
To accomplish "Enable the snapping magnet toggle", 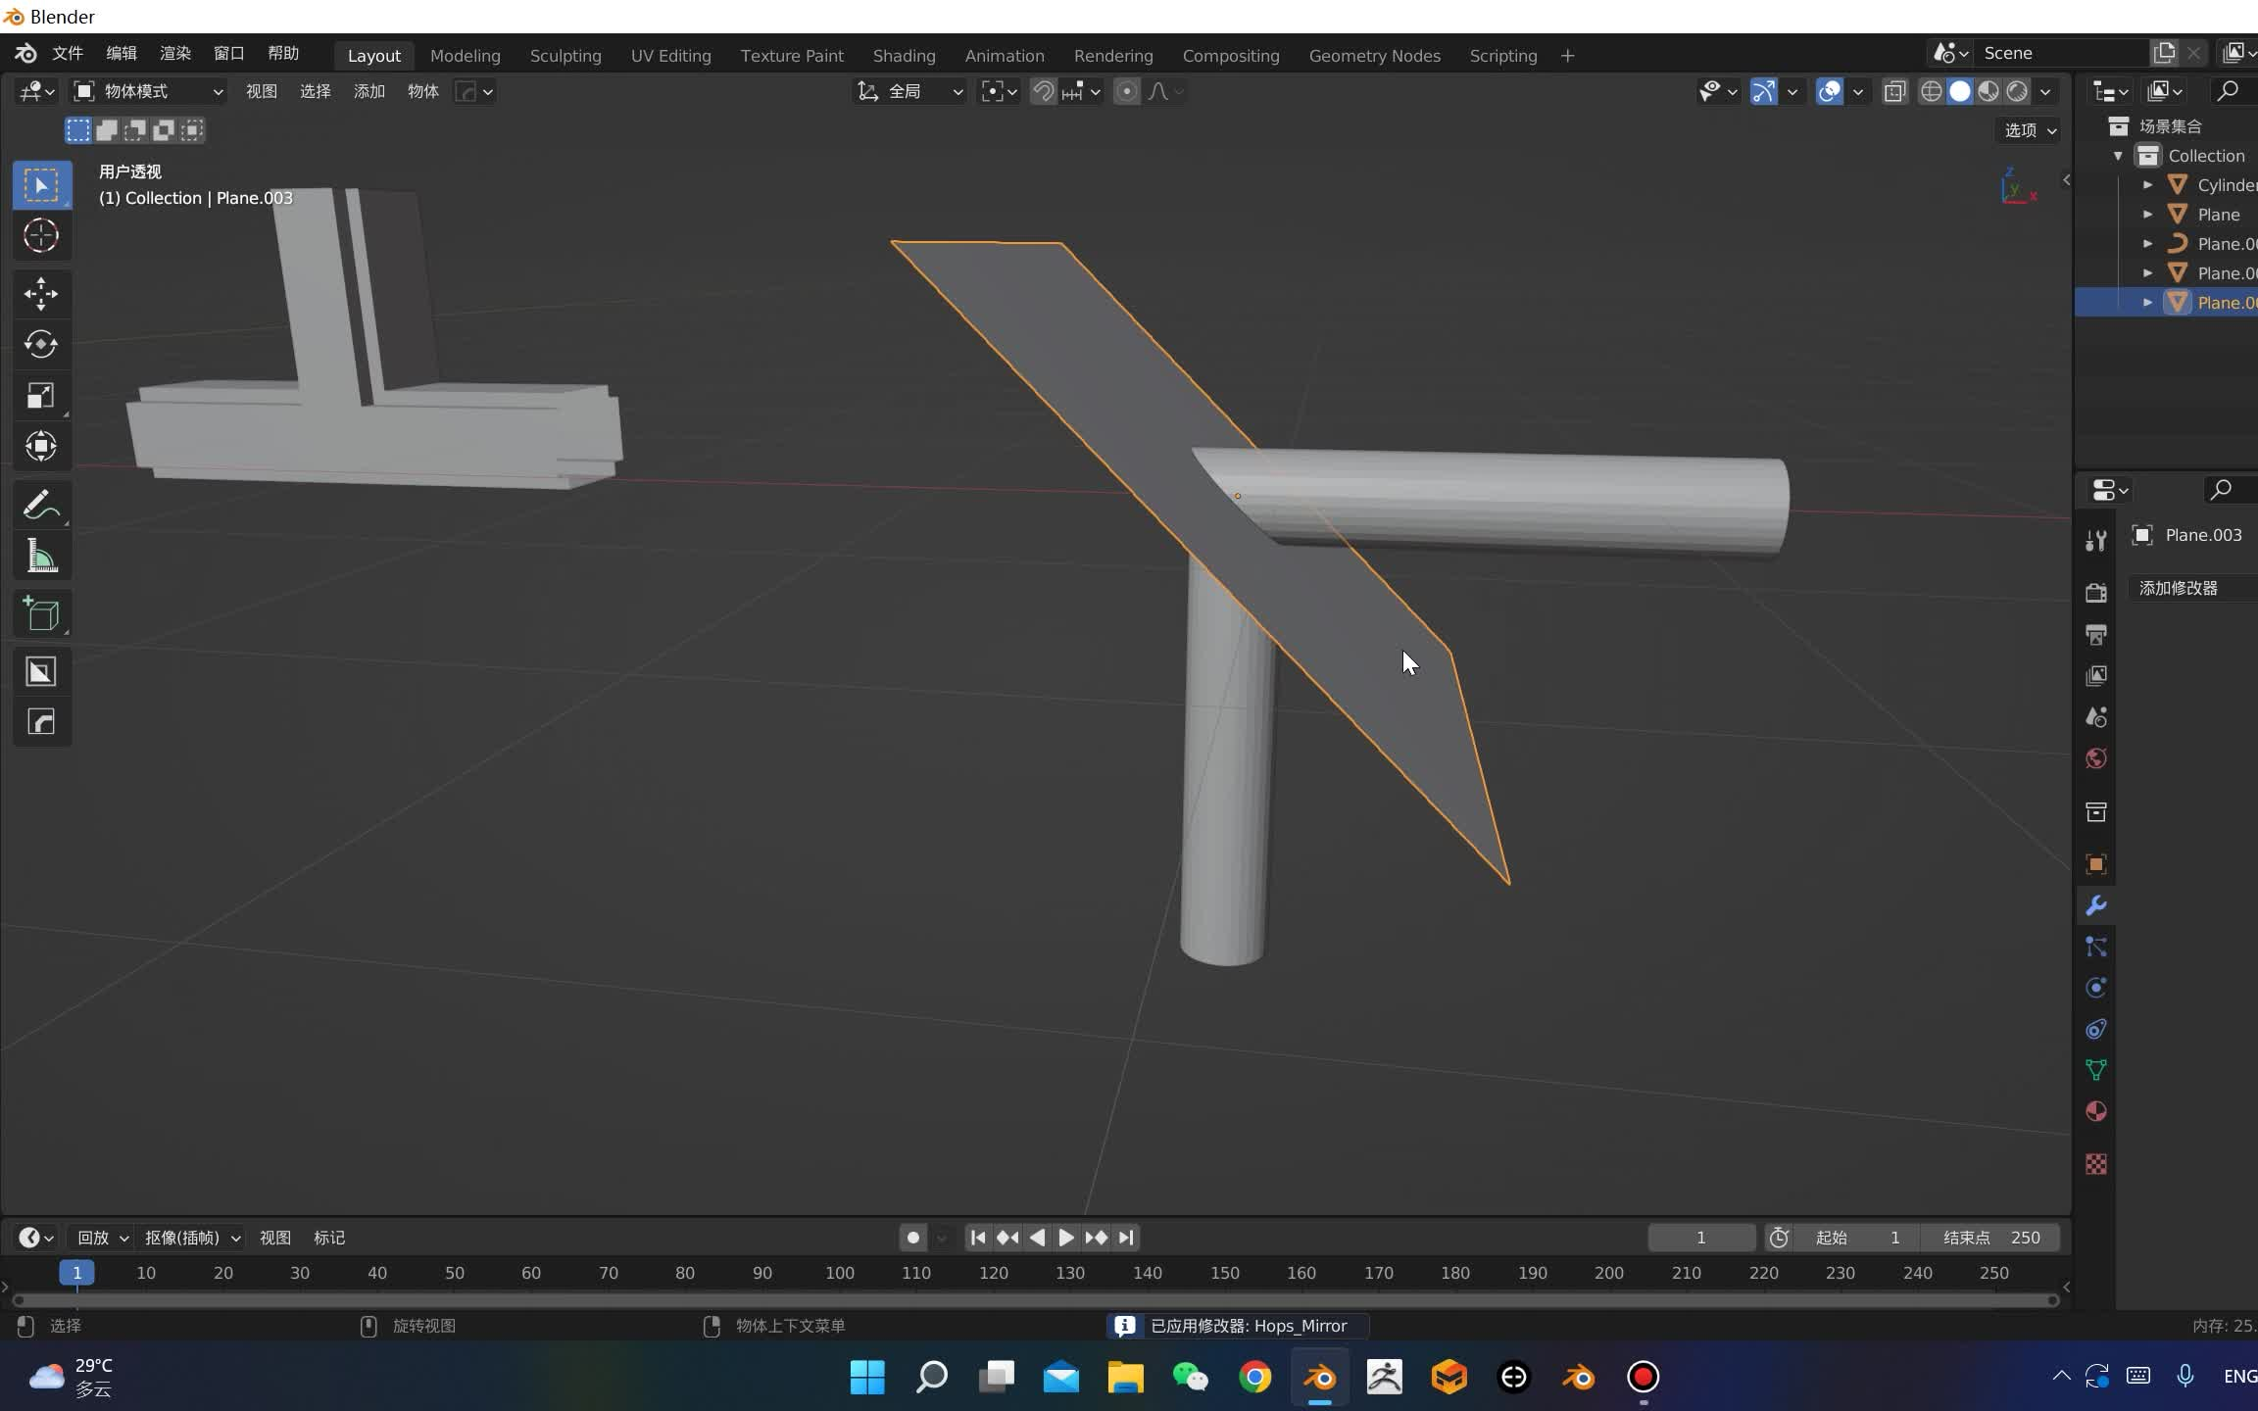I will (x=1041, y=91).
